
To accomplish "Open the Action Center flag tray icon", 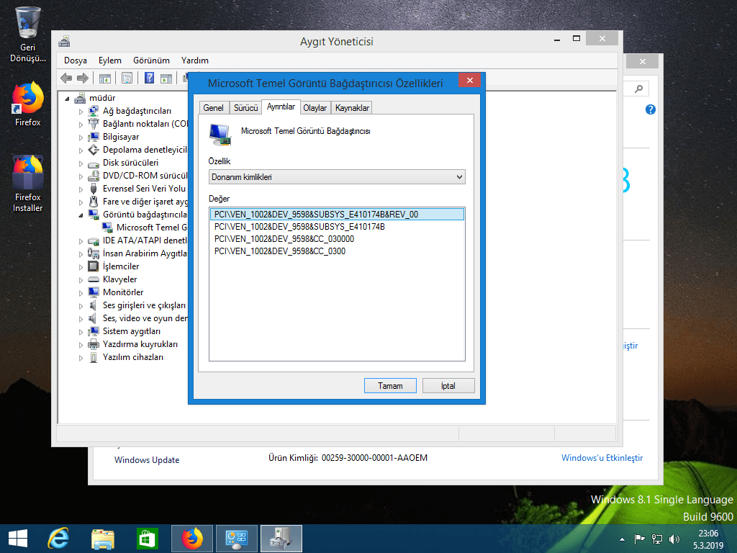I will pos(639,539).
